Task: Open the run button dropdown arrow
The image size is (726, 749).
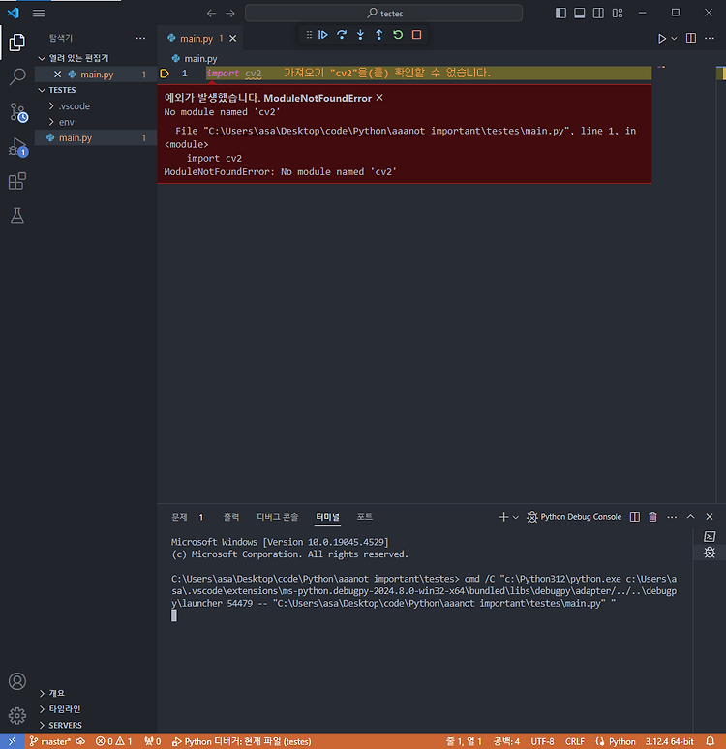Action: click(674, 38)
